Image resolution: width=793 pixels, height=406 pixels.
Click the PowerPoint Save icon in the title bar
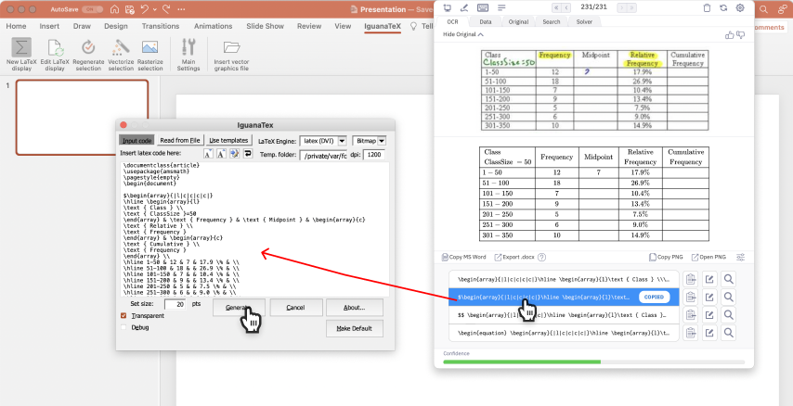[x=129, y=9]
